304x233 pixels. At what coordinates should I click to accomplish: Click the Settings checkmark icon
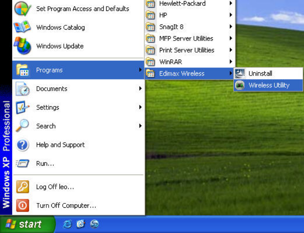click(23, 107)
